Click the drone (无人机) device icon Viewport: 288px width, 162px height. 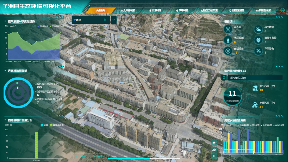pos(228,29)
